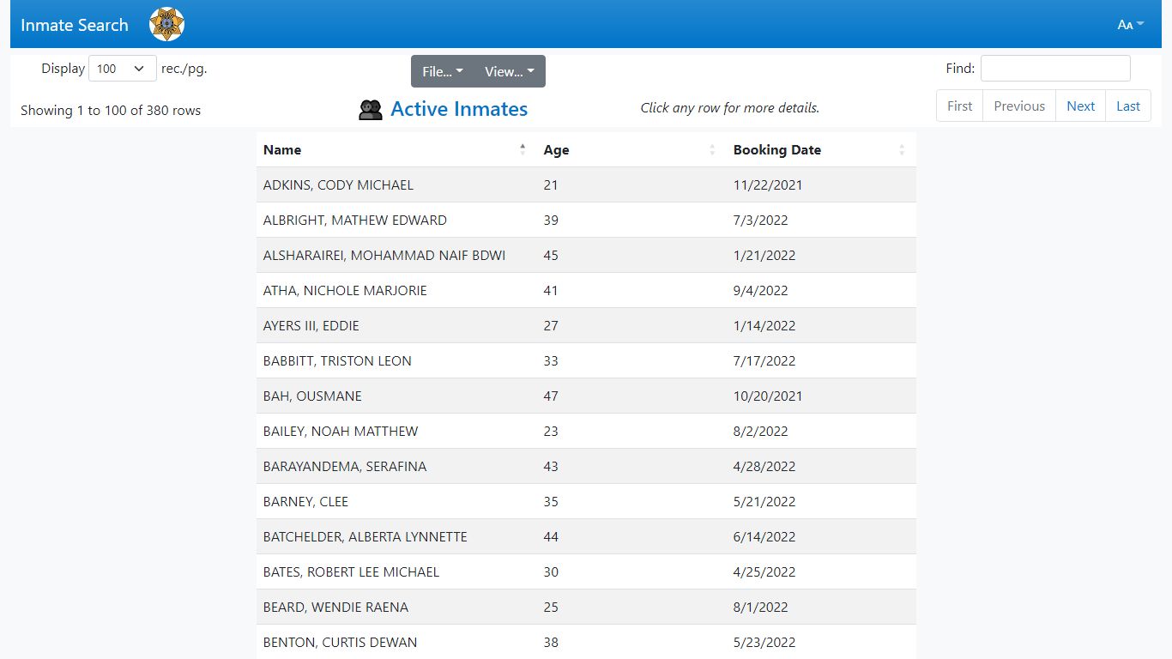Click age 25 in BEARD row
Screen dimensions: 1172x659
551,607
